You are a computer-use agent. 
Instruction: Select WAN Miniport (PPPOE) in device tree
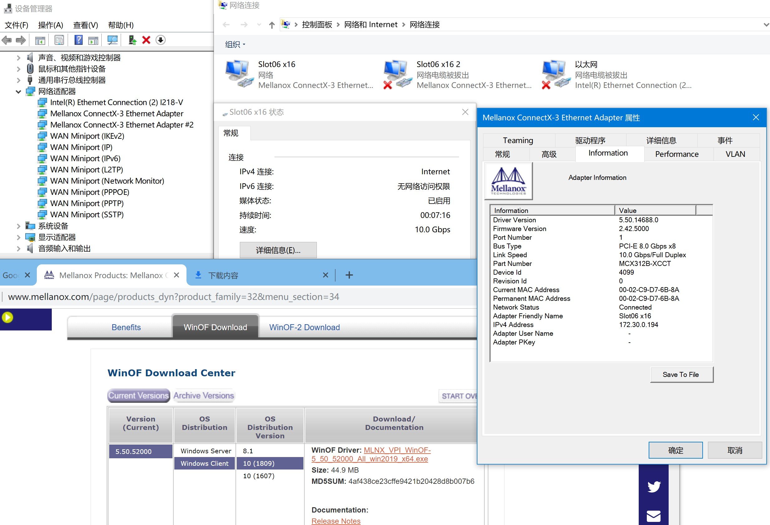tap(90, 192)
